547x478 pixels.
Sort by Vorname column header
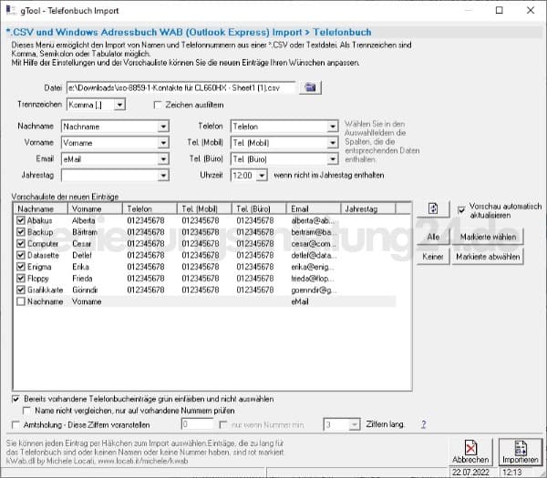coord(95,208)
